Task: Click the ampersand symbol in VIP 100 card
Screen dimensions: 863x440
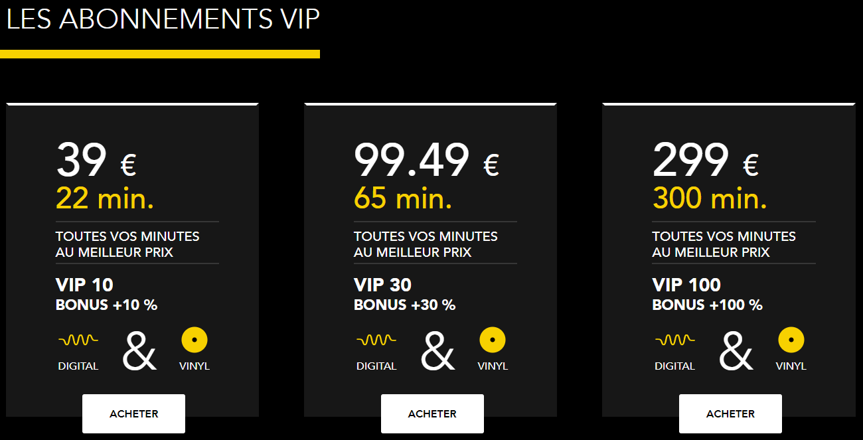Action: coord(736,351)
